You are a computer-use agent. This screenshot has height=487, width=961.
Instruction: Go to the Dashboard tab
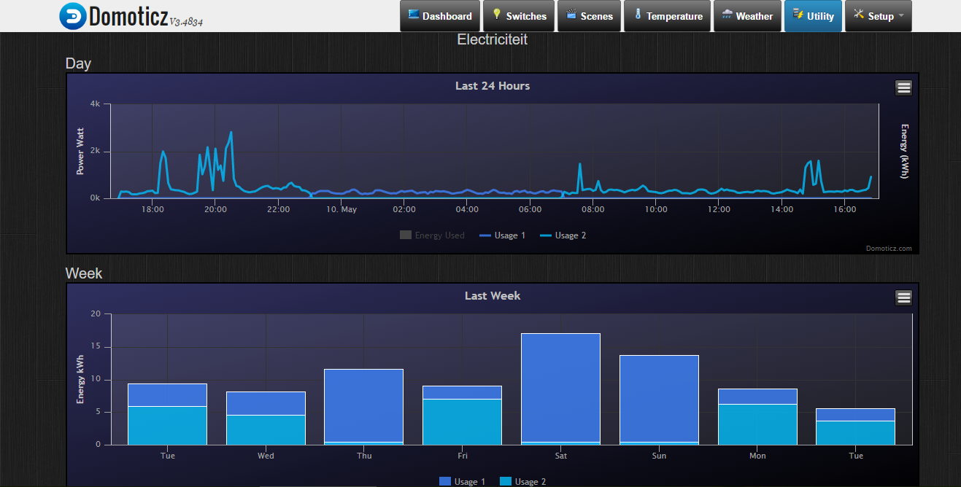coord(440,16)
